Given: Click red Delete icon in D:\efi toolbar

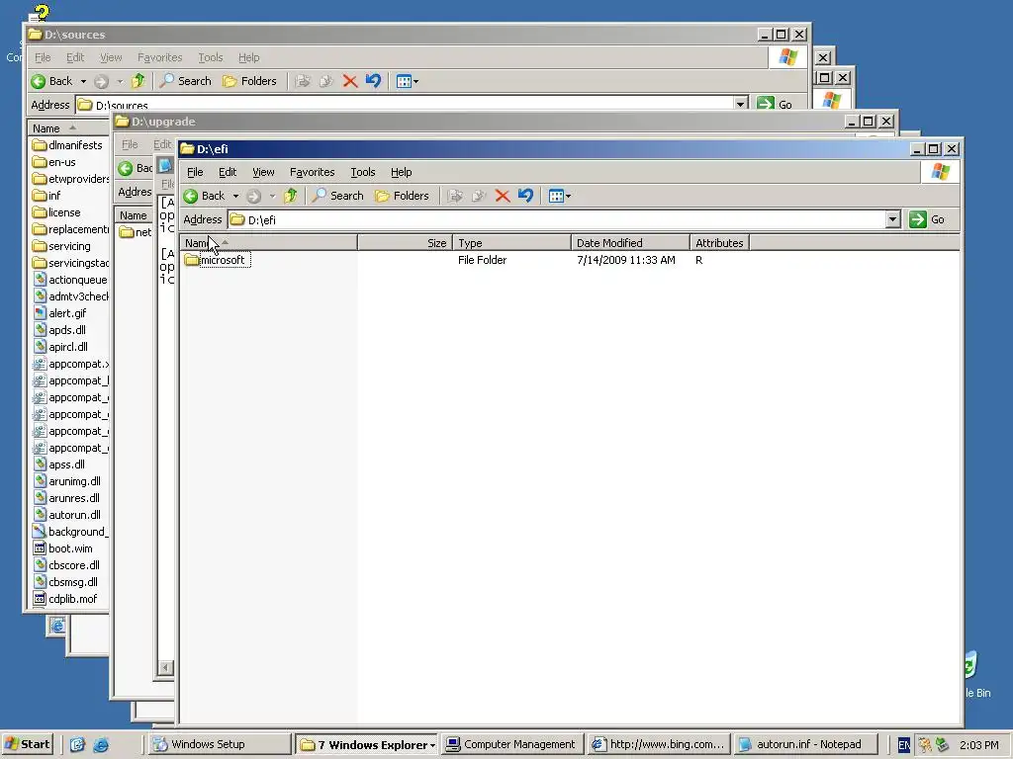Looking at the screenshot, I should pyautogui.click(x=502, y=196).
